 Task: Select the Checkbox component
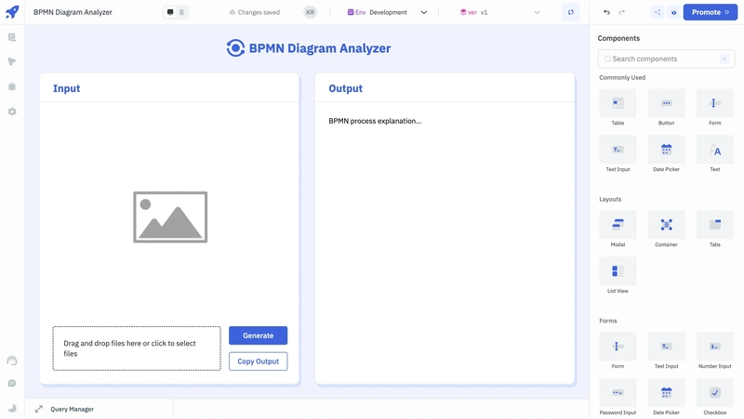pos(714,398)
